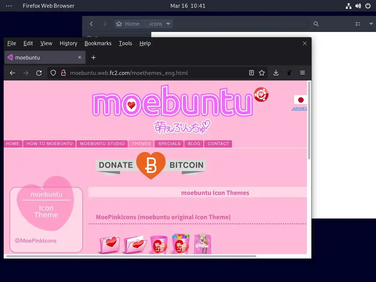Open a new tab with plus button
The image size is (376, 282).
coord(94,58)
